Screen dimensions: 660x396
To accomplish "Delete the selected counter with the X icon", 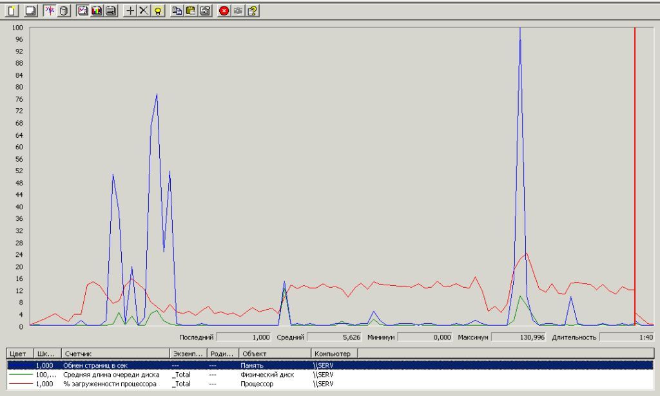I will 144,11.
